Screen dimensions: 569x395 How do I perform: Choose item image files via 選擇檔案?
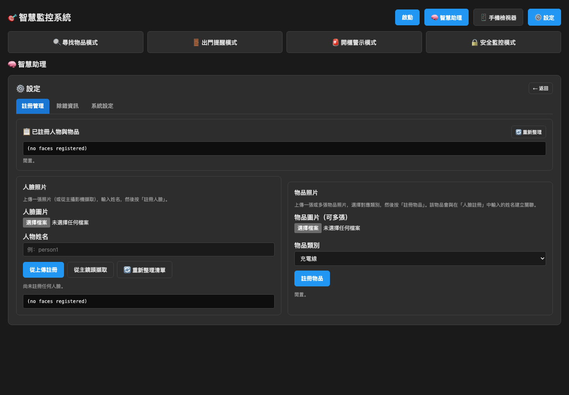pos(308,228)
